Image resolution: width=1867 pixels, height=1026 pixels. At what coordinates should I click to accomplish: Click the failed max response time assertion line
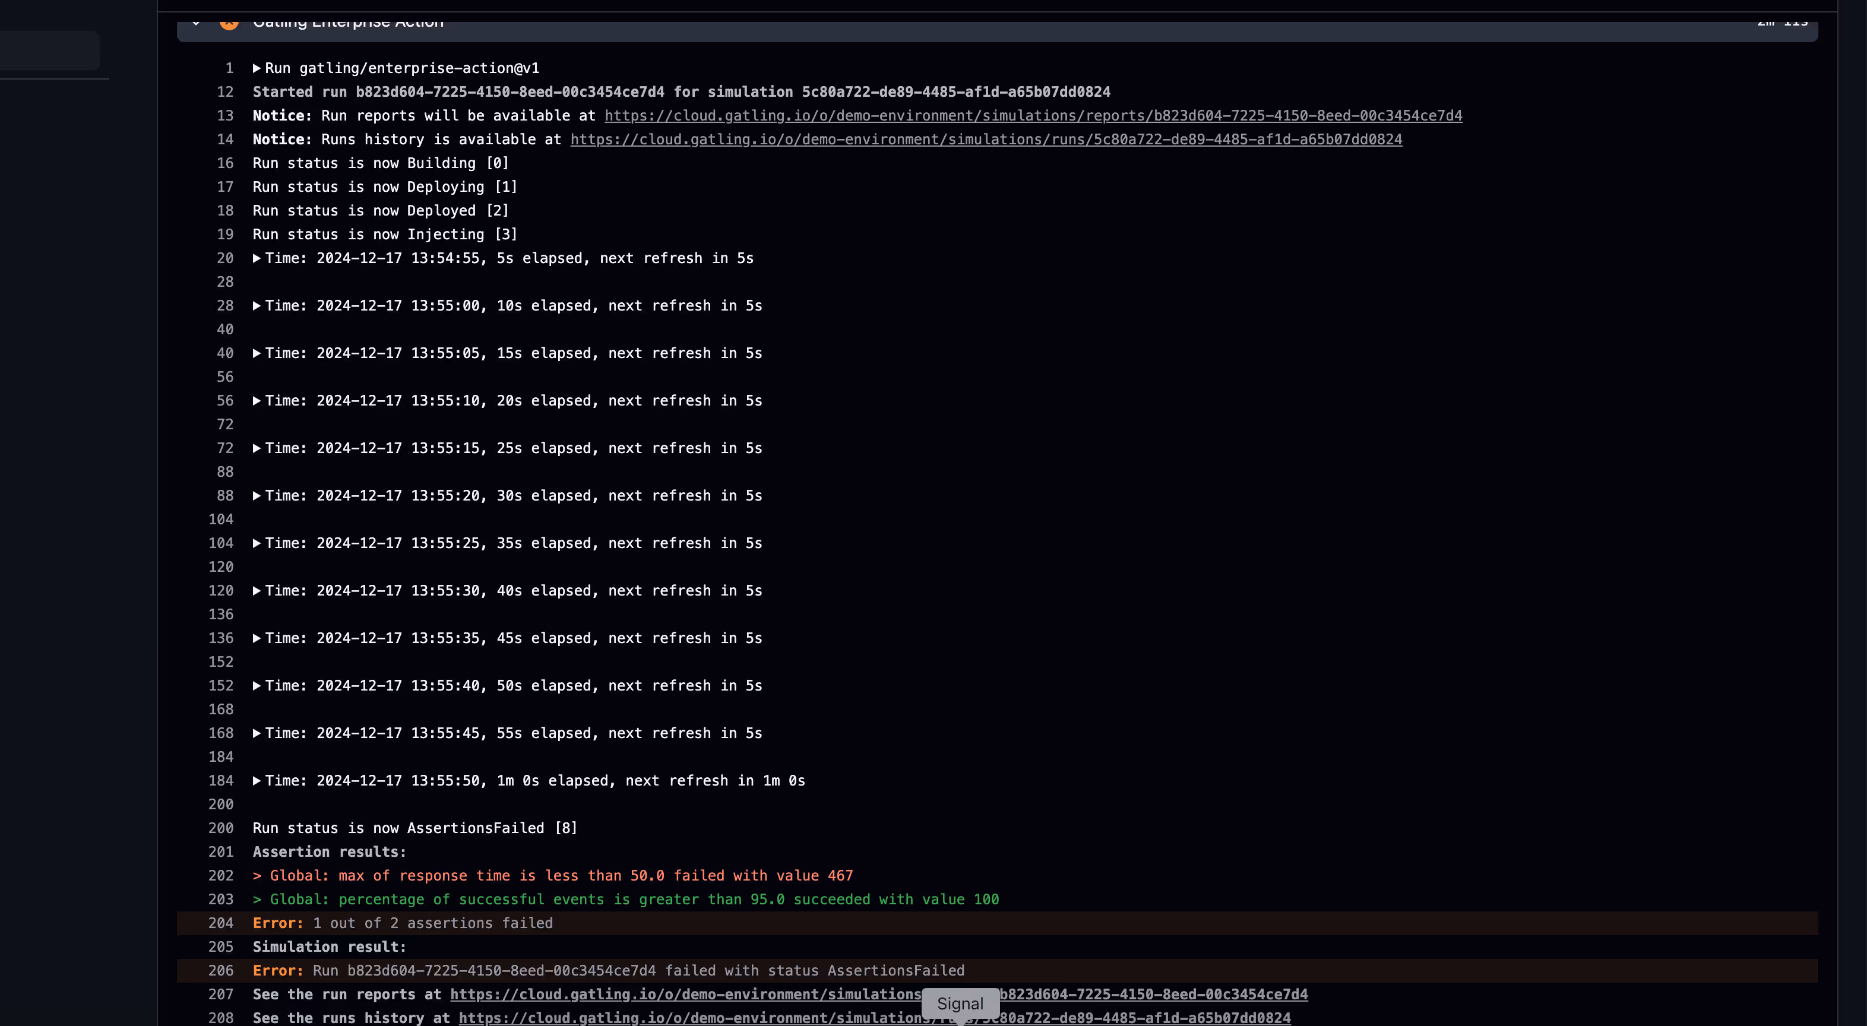point(553,875)
